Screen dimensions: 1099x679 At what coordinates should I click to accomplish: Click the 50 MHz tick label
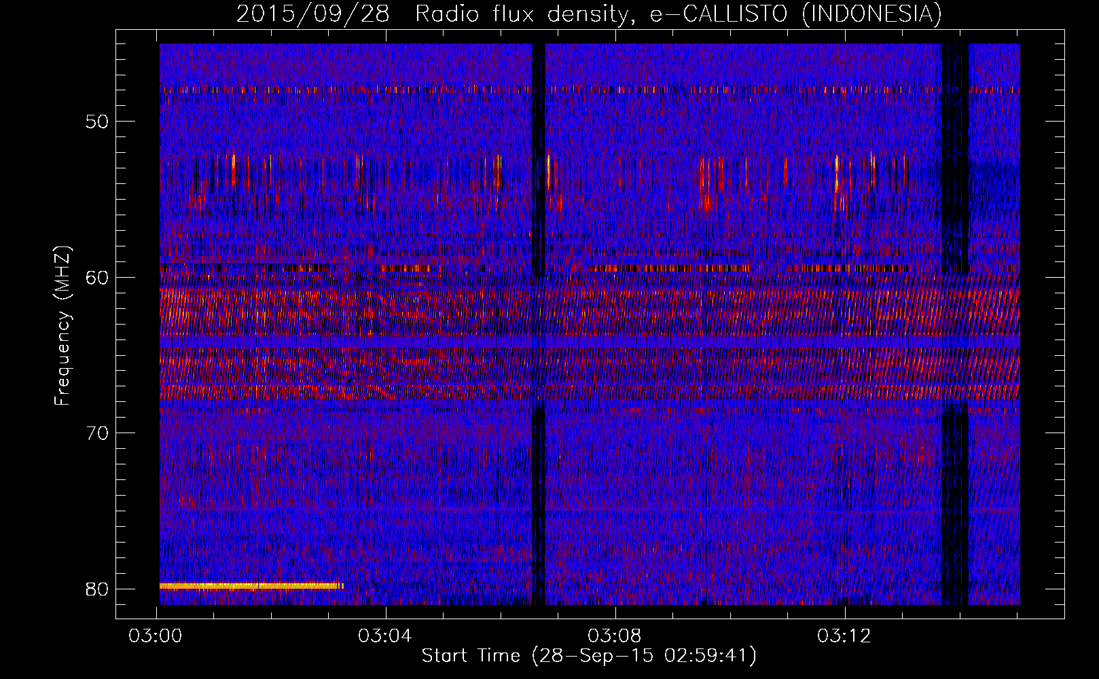point(98,122)
